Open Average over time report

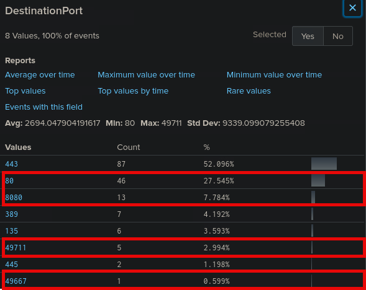pyautogui.click(x=40, y=75)
